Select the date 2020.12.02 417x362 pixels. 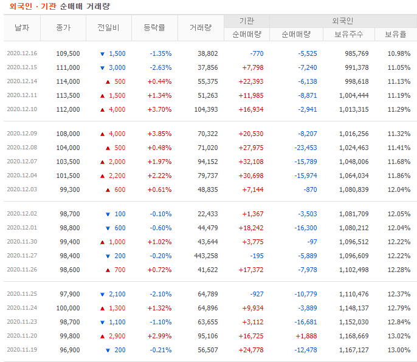pyautogui.click(x=22, y=214)
